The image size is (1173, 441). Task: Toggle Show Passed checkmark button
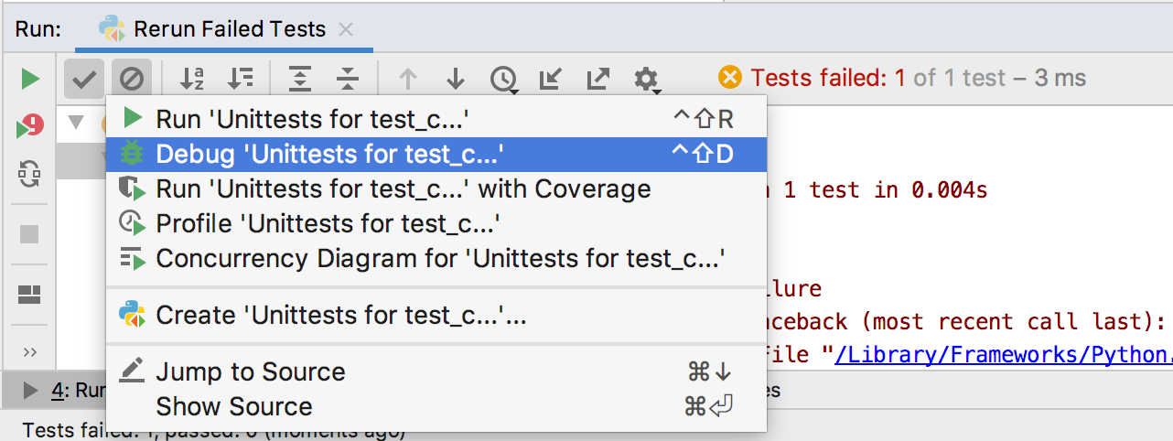click(x=84, y=80)
